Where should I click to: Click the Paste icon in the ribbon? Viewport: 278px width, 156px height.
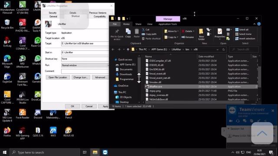coord(136,32)
